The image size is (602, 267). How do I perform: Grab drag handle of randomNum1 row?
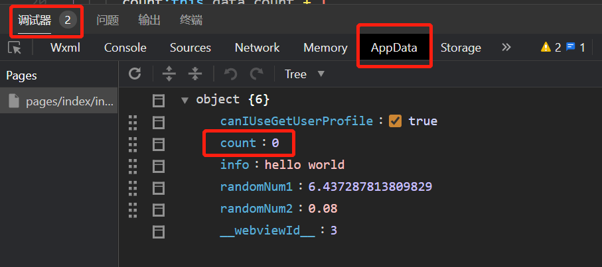pos(133,188)
